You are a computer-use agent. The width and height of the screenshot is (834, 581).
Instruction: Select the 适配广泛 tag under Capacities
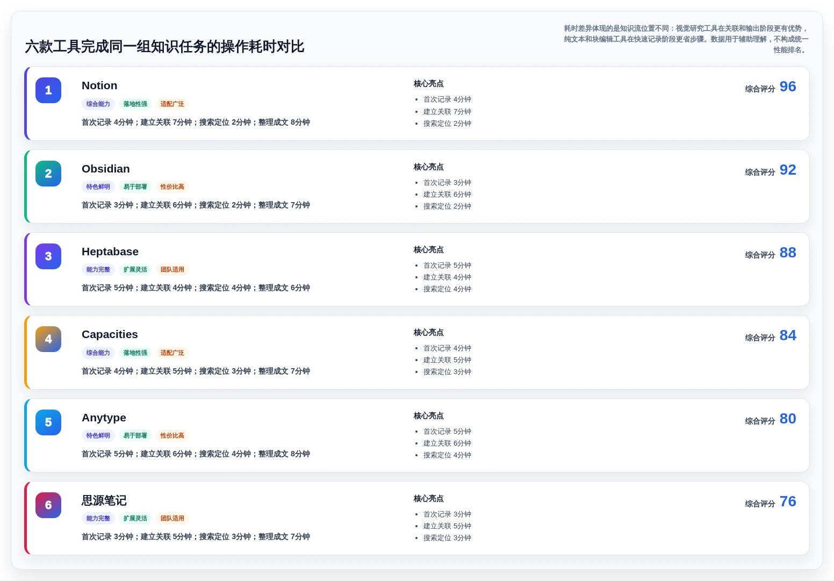[172, 353]
